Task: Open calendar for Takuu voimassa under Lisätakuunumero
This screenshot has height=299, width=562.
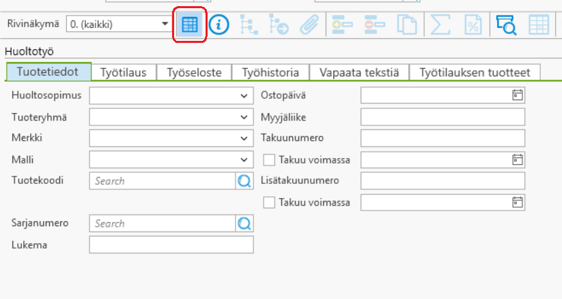Action: 517,202
